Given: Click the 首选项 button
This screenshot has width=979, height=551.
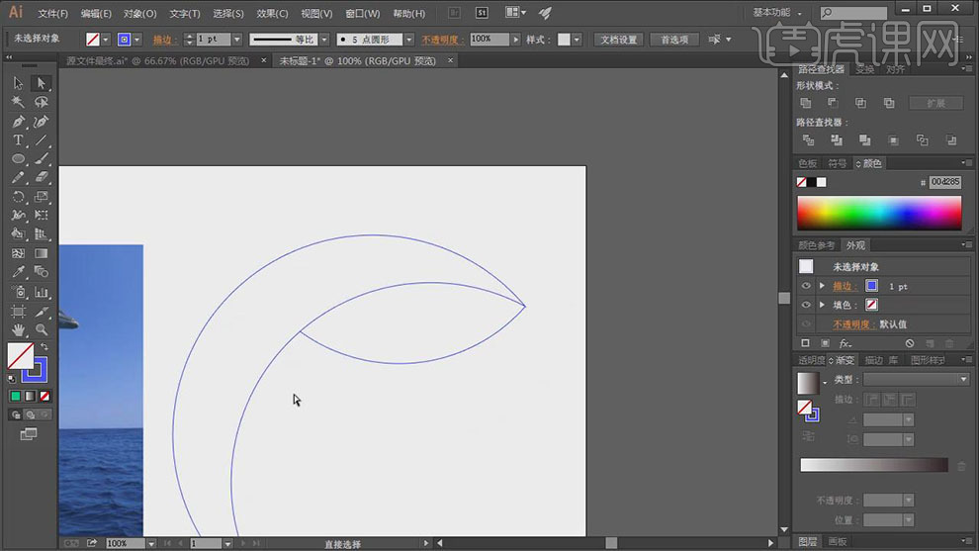Looking at the screenshot, I should (x=675, y=40).
